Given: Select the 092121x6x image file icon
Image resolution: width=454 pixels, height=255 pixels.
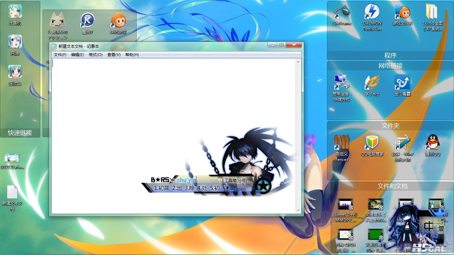Looking at the screenshot, I should pos(12,161).
